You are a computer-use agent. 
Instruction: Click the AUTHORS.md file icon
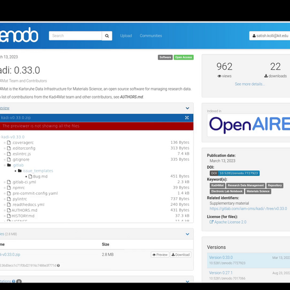9,210
